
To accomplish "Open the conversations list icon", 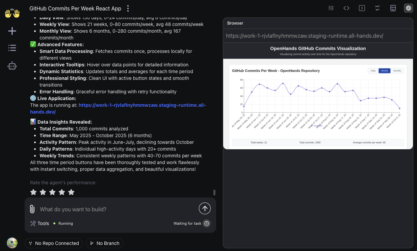I will pyautogui.click(x=12, y=48).
